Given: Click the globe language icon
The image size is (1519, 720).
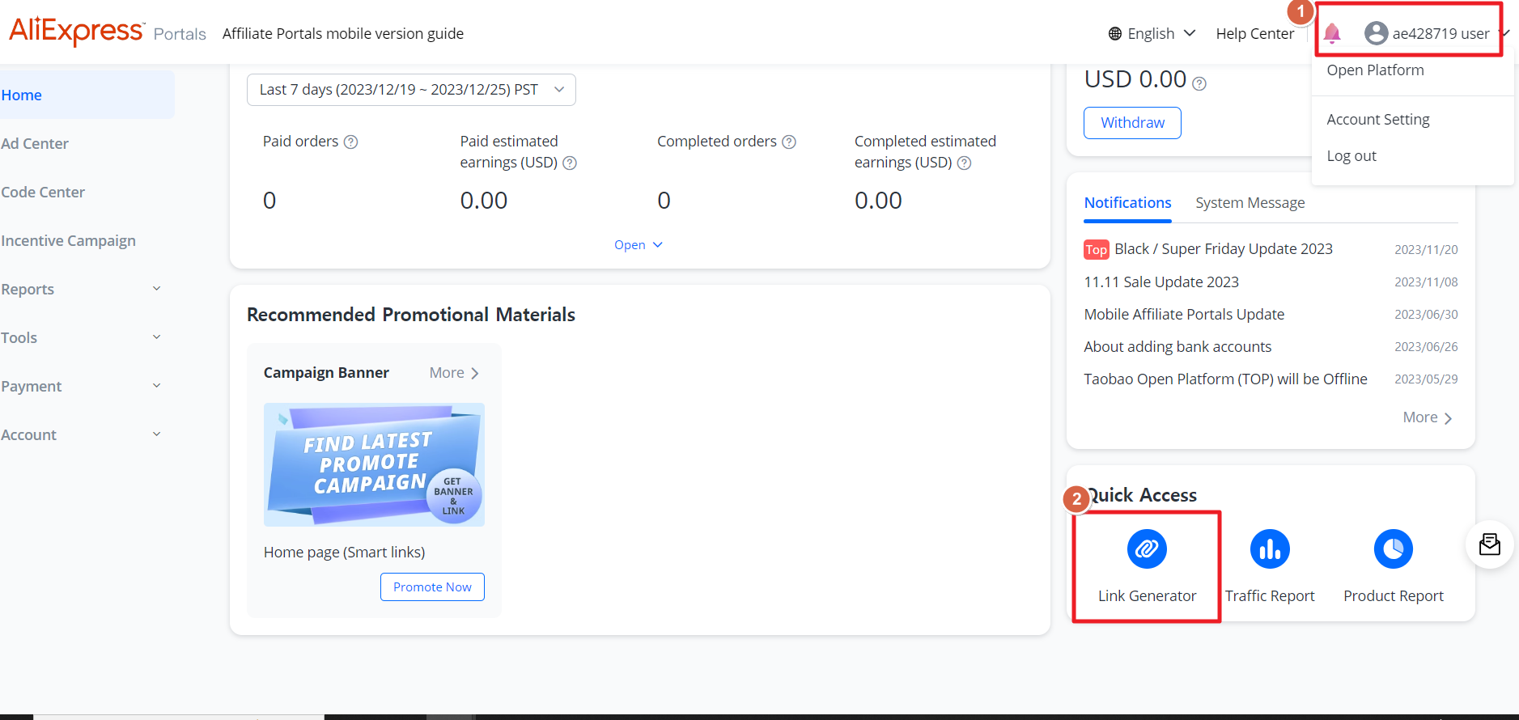Looking at the screenshot, I should click(1115, 34).
